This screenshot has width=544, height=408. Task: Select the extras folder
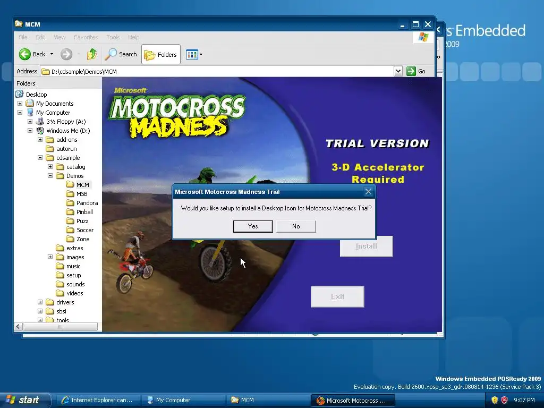[x=74, y=248]
